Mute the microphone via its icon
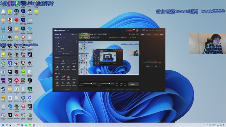Screen dimensions: 226x127 point(81,84)
